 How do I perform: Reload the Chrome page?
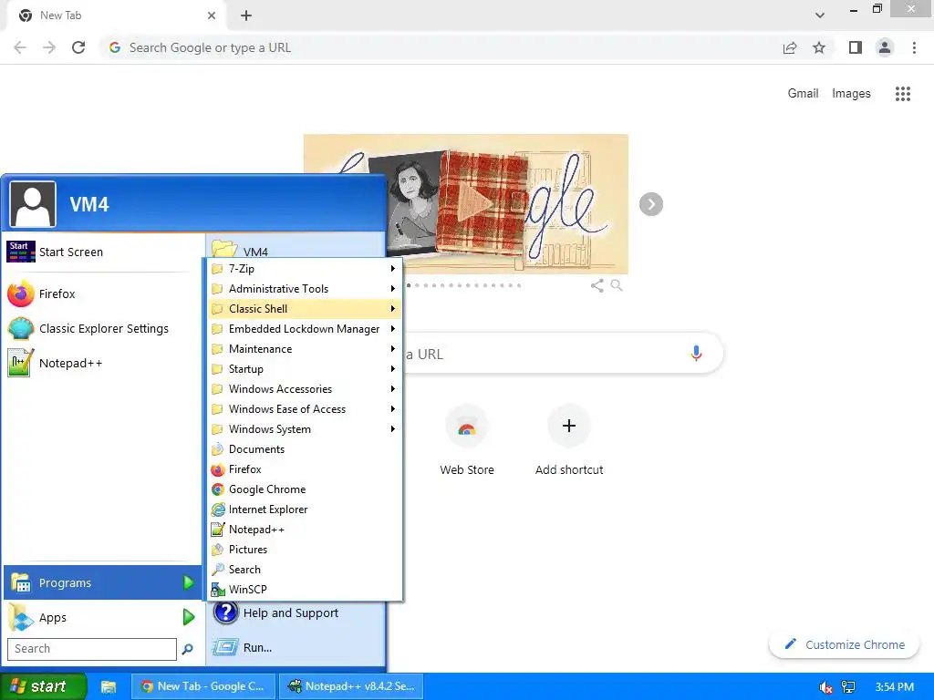[x=78, y=47]
